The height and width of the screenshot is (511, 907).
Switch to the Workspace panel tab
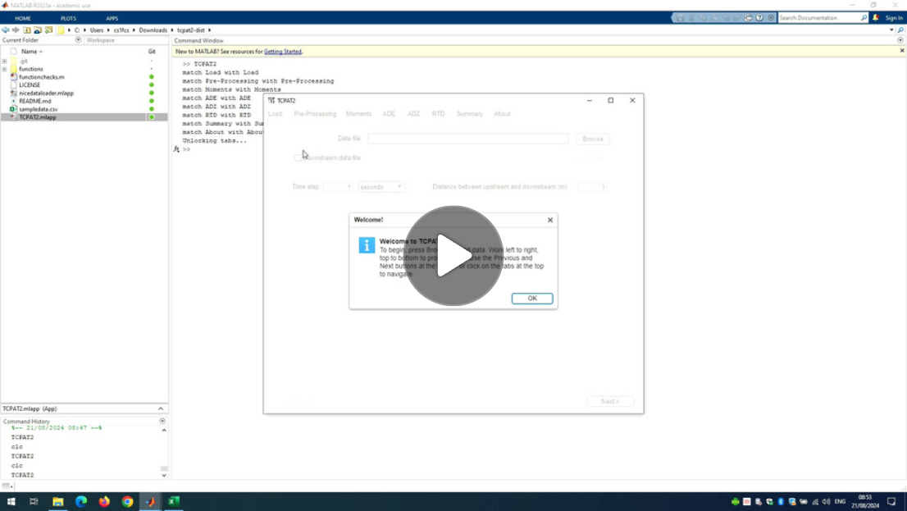[x=101, y=40]
